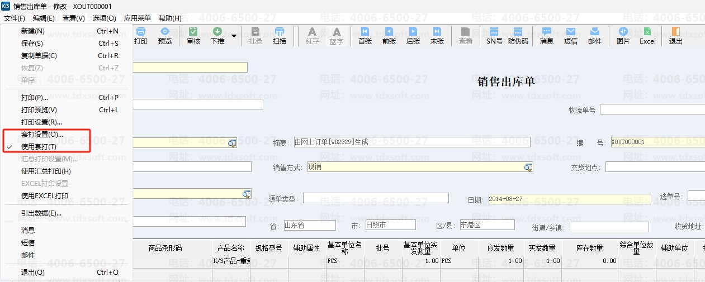Click the 打印 print toolbar icon
705x282 pixels.
click(141, 36)
